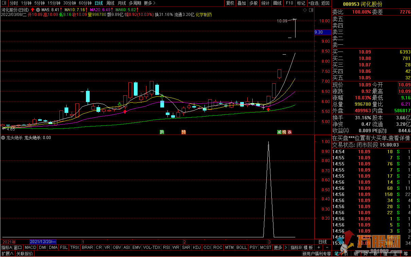Expand the 更多 timeframes menu
The image size is (411, 257).
149,3
